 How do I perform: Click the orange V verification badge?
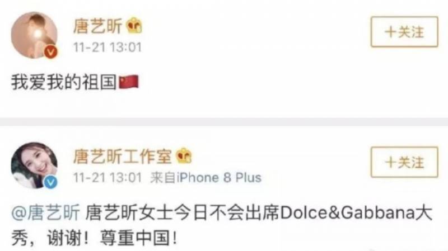pos(50,52)
